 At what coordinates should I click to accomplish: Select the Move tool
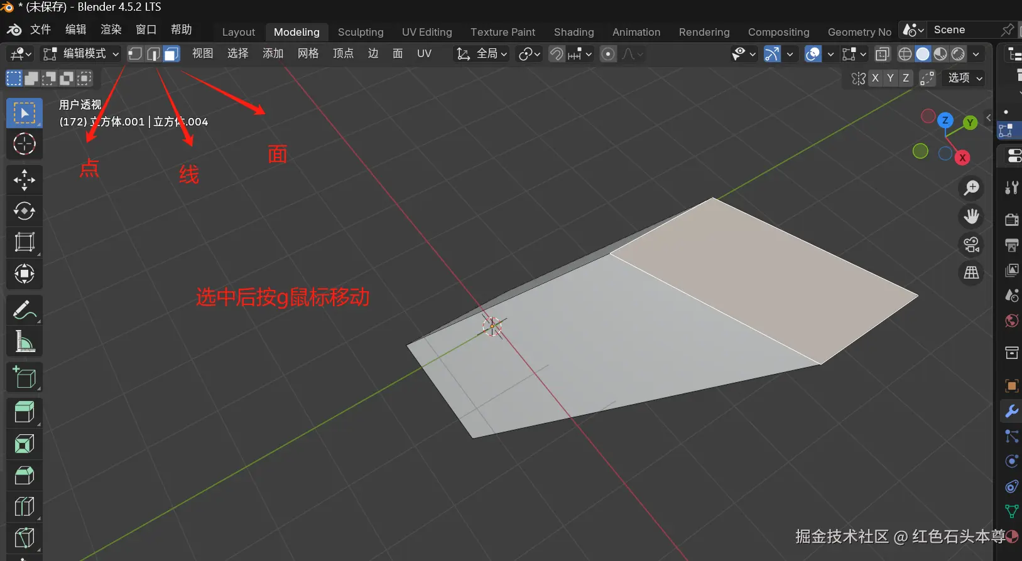(x=24, y=180)
